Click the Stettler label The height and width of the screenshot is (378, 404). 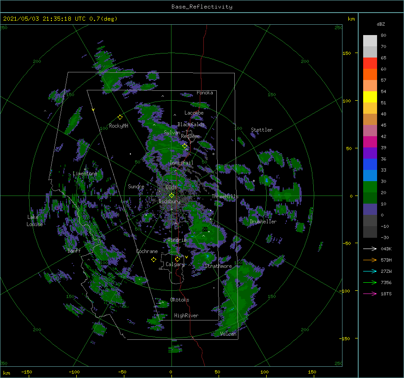262,130
